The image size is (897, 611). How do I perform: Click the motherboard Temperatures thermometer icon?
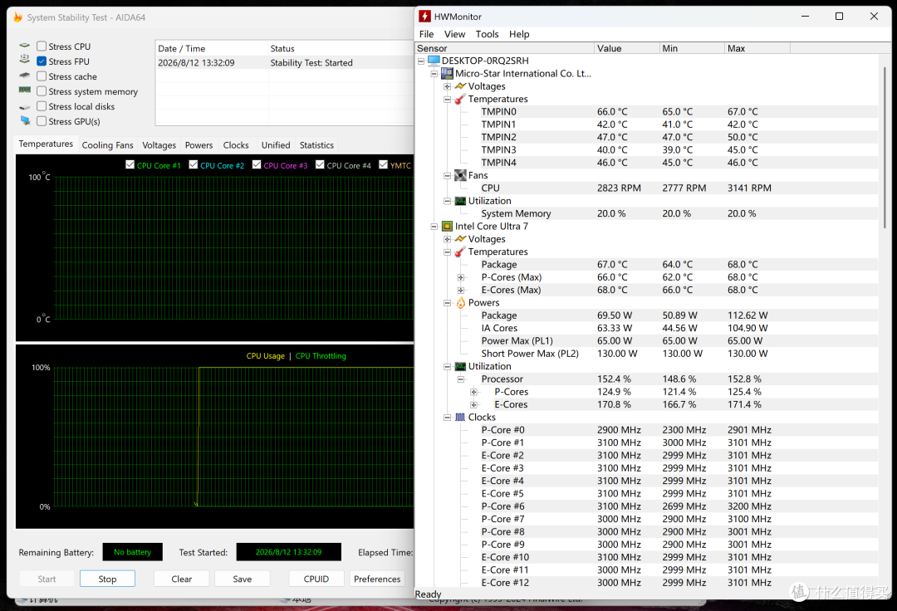[x=460, y=100]
